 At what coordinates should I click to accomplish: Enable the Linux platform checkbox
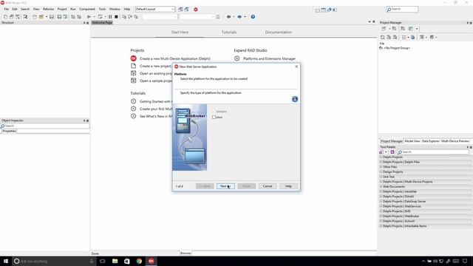tap(214, 117)
